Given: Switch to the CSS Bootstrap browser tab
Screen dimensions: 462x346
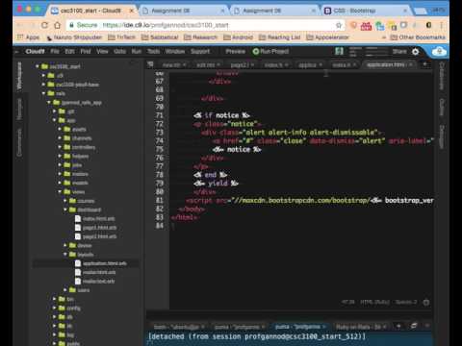Looking at the screenshot, I should click(366, 11).
